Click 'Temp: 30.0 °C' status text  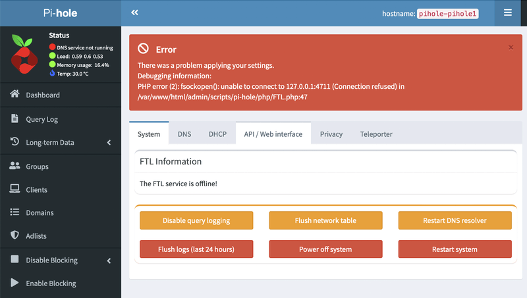72,74
